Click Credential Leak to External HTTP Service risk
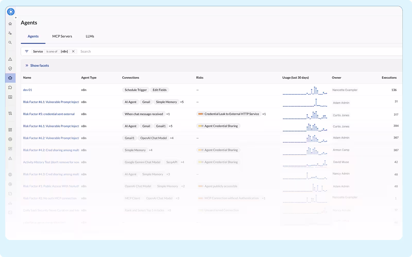The height and width of the screenshot is (257, 412). 229,114
